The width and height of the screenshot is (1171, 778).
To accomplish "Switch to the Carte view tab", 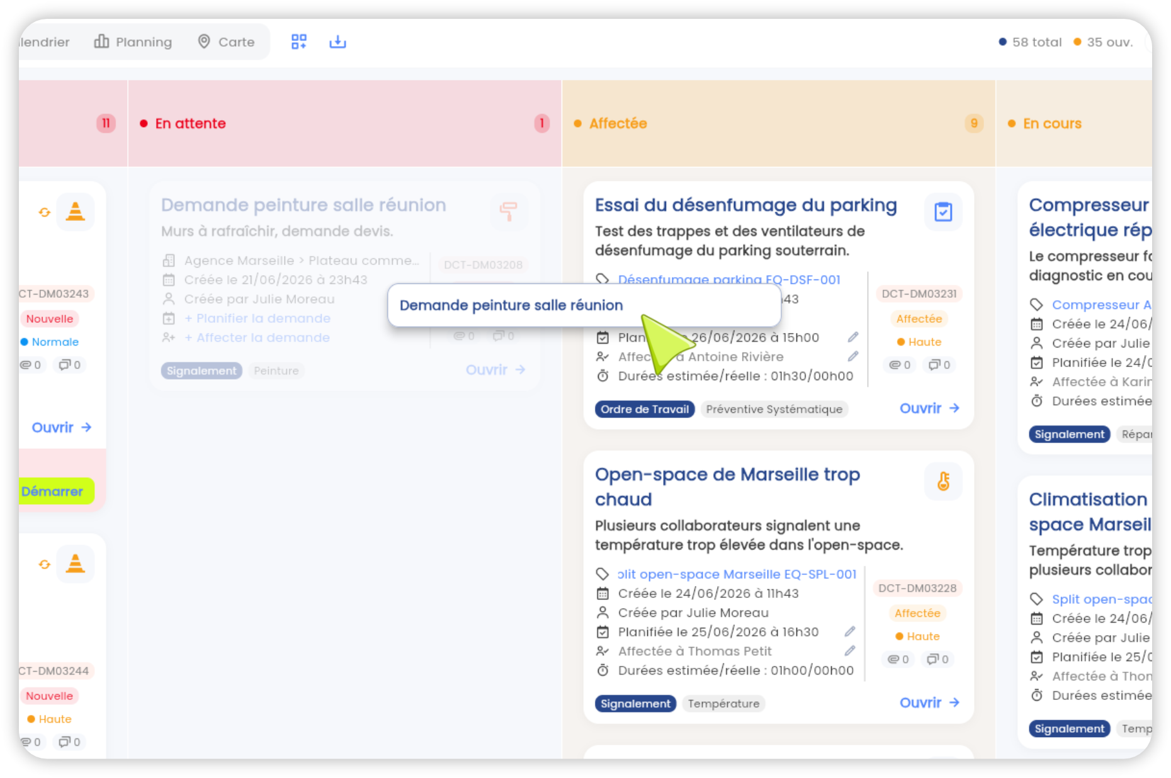I will point(226,42).
